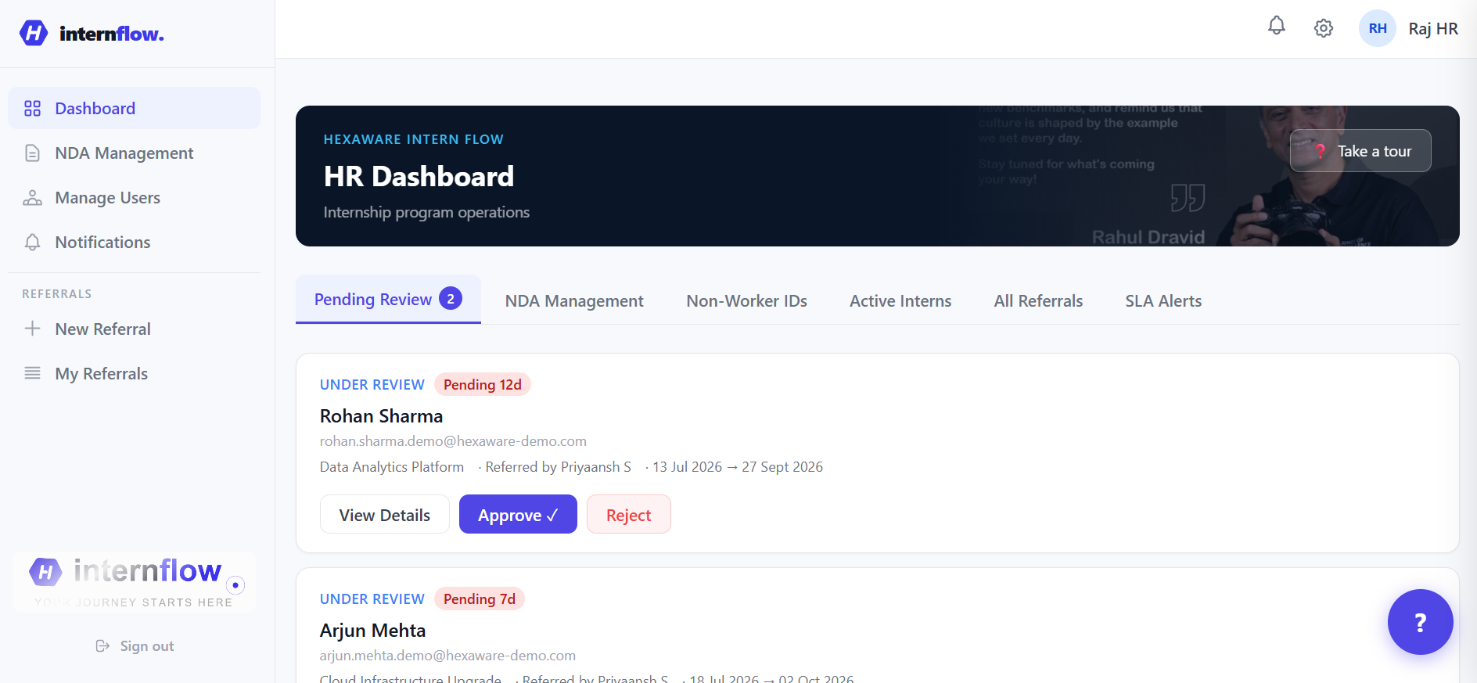Image resolution: width=1477 pixels, height=683 pixels.
Task: Create a New Referral
Action: click(x=134, y=329)
